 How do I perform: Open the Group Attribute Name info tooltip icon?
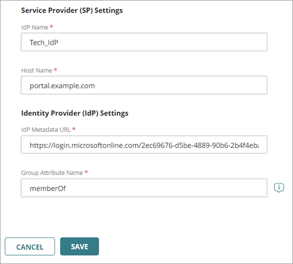coord(279,188)
